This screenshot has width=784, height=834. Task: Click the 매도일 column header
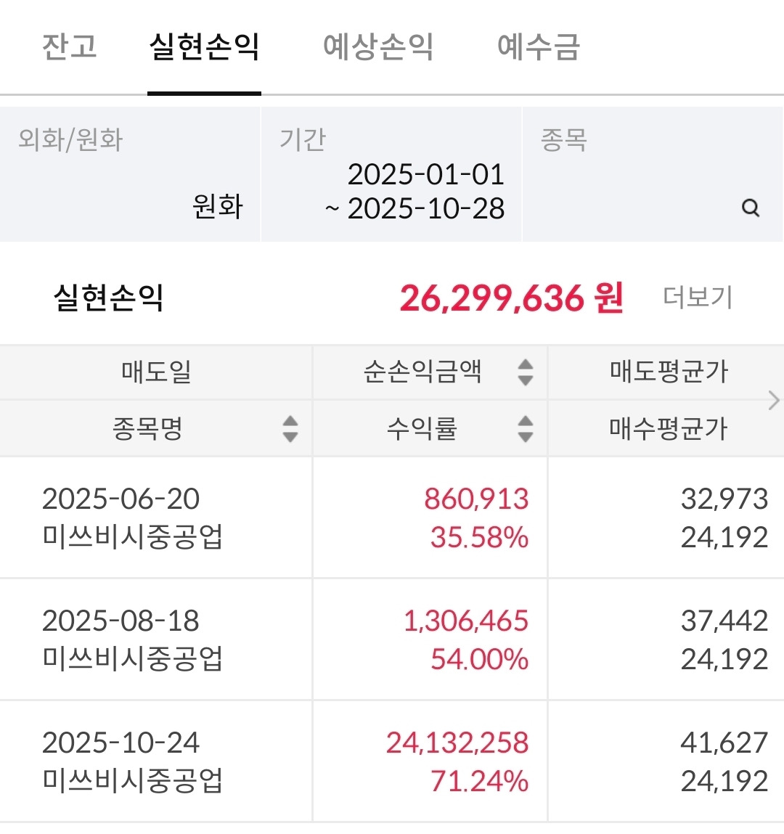coord(156,372)
